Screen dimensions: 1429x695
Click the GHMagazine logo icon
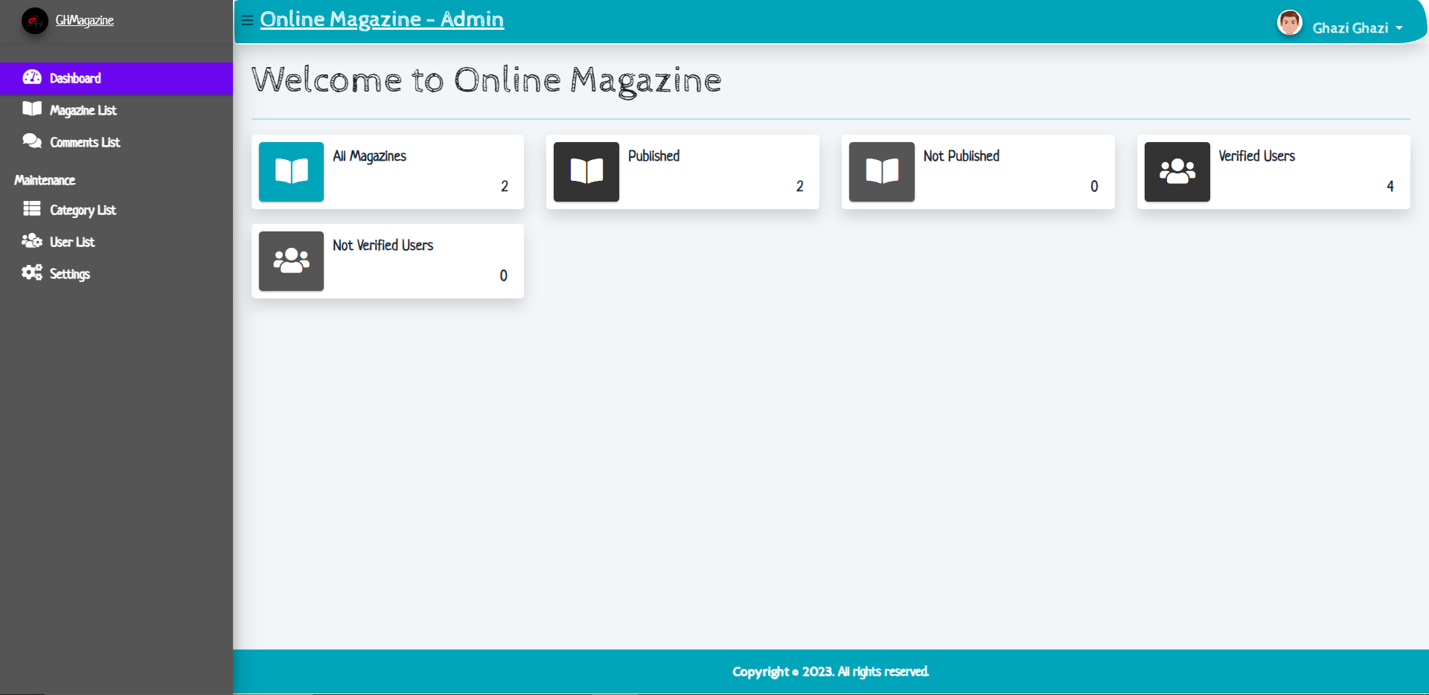(34, 21)
